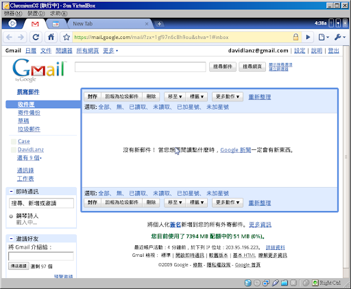The width and height of the screenshot is (351, 289).
Task: Click the mail search input field
Action: click(x=141, y=67)
